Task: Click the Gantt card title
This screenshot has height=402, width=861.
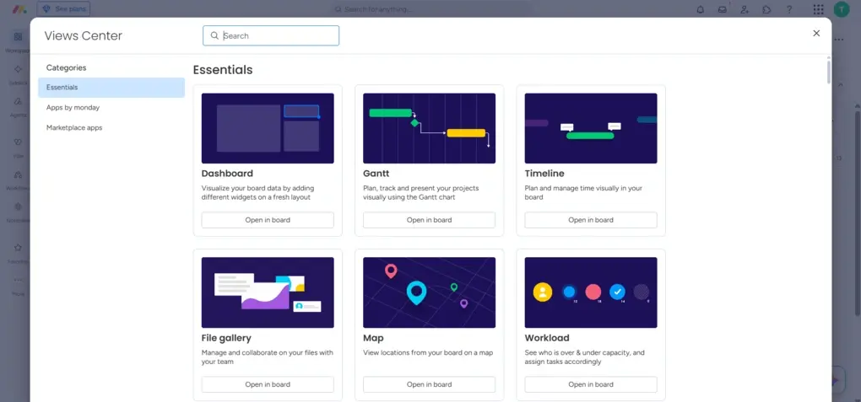Action: 376,174
